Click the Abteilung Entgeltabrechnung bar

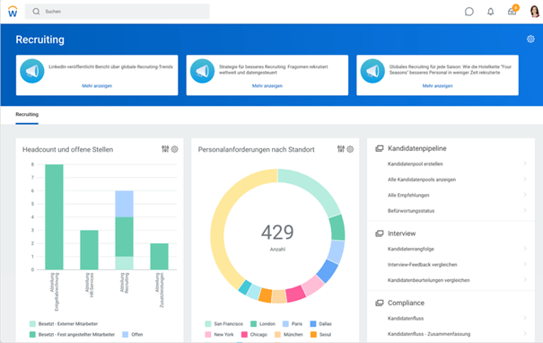(x=55, y=217)
